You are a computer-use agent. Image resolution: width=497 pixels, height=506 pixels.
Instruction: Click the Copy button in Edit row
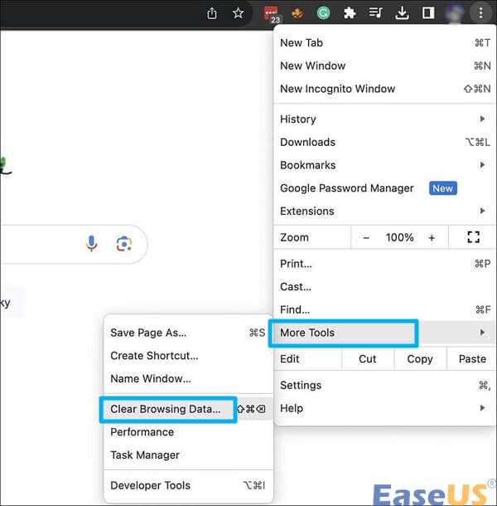click(x=420, y=358)
